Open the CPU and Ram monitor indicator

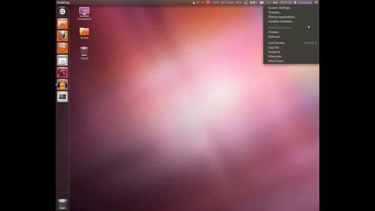(x=227, y=2)
